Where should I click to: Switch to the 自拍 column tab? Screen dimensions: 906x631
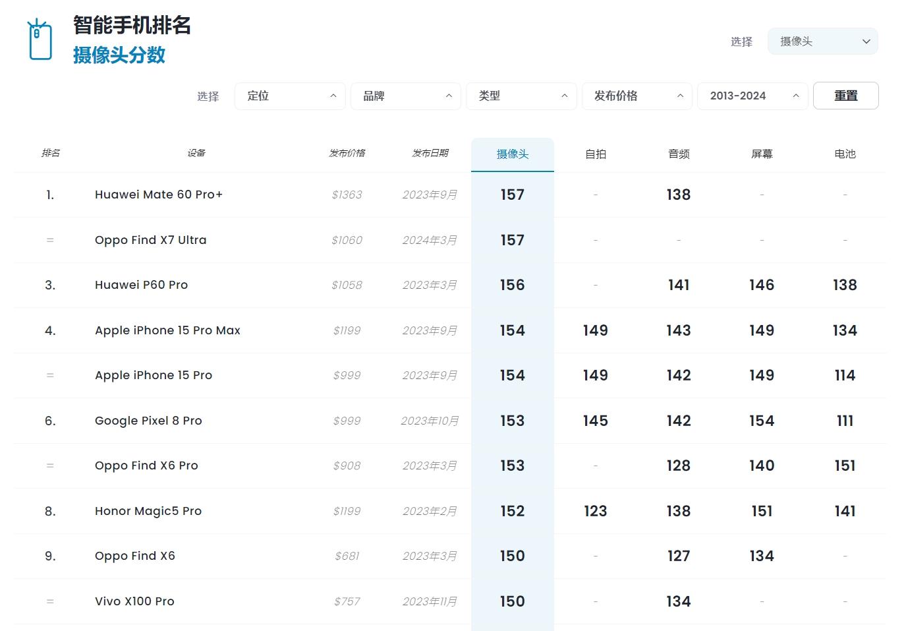pyautogui.click(x=596, y=154)
